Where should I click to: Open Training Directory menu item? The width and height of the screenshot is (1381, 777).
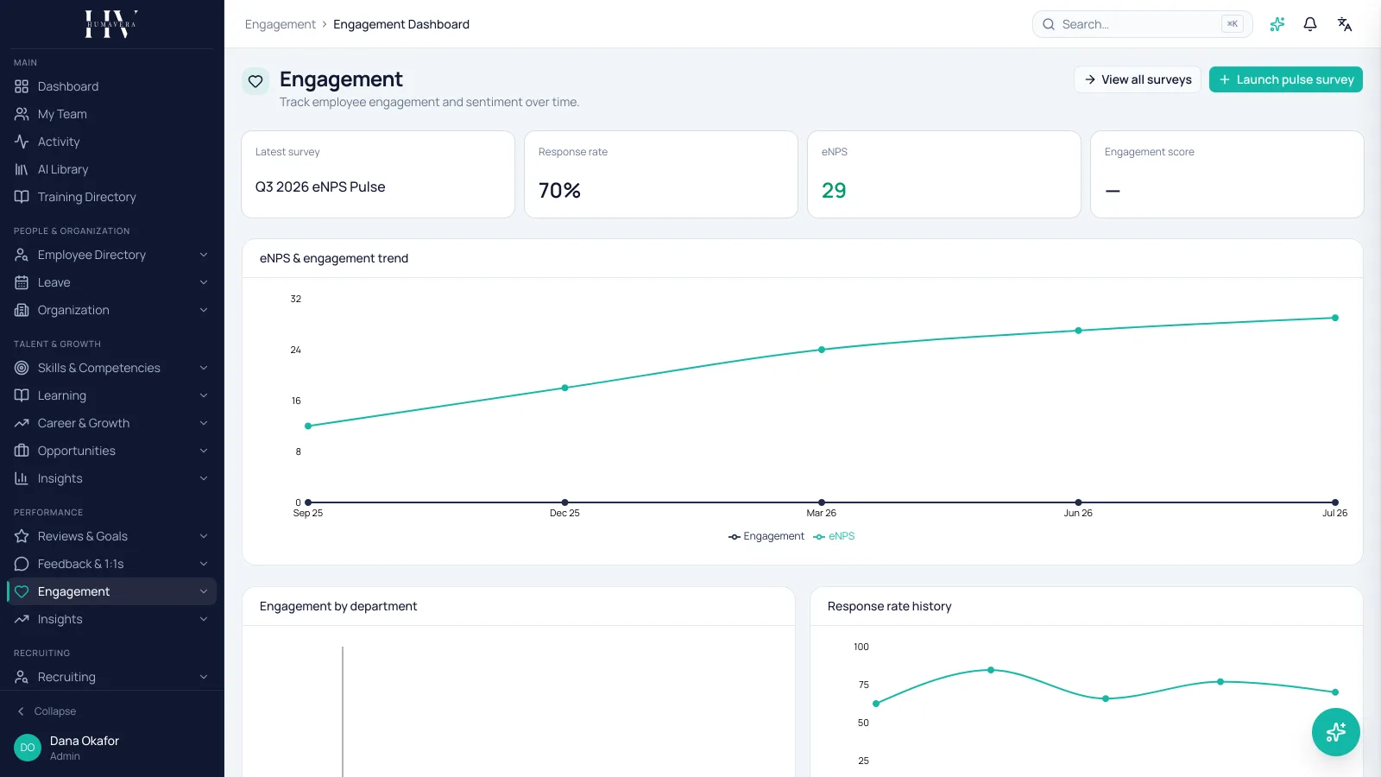pyautogui.click(x=111, y=197)
